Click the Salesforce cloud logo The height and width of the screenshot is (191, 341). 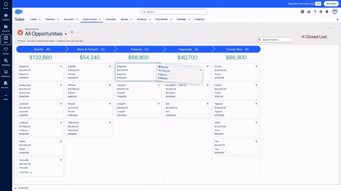coord(19,12)
